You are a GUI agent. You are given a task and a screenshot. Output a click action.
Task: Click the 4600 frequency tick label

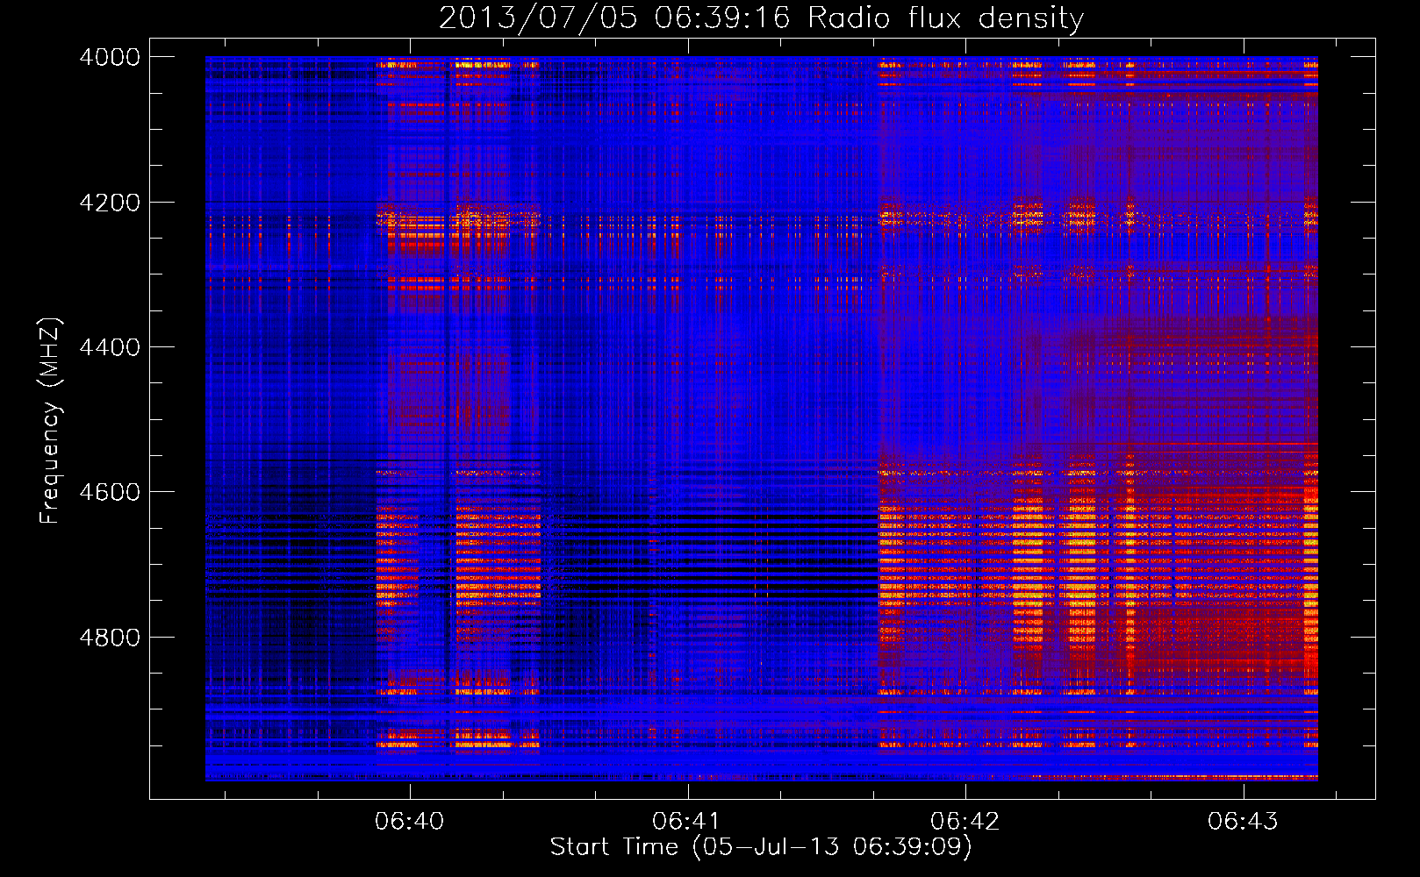(x=110, y=492)
